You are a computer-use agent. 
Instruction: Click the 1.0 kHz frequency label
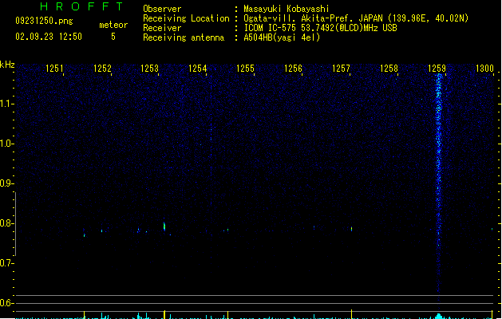click(x=6, y=144)
